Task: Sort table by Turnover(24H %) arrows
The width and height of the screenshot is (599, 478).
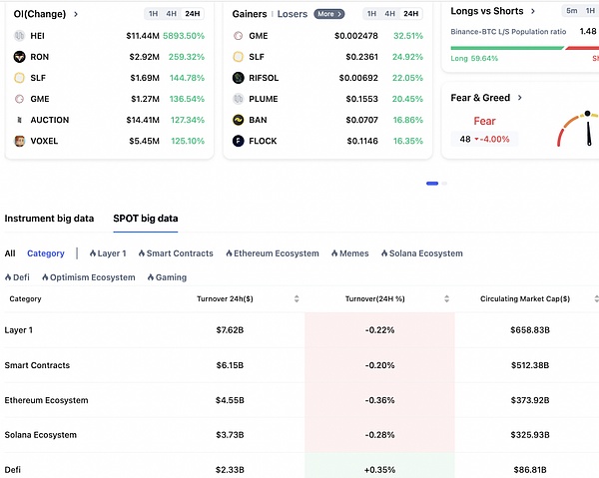Action: click(x=446, y=299)
